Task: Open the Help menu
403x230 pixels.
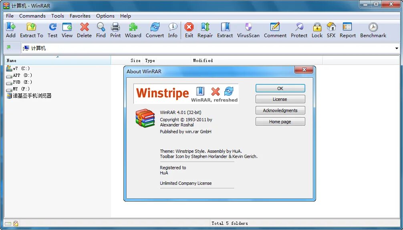Action: 125,16
